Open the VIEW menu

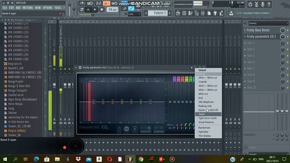point(38,8)
